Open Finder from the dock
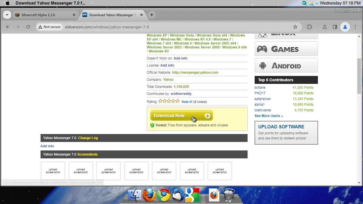Image resolution: width=363 pixels, height=204 pixels. 135,195
